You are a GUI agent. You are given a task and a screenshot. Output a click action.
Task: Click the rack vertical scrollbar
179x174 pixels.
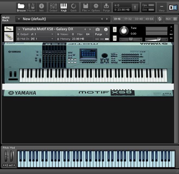coord(176,84)
